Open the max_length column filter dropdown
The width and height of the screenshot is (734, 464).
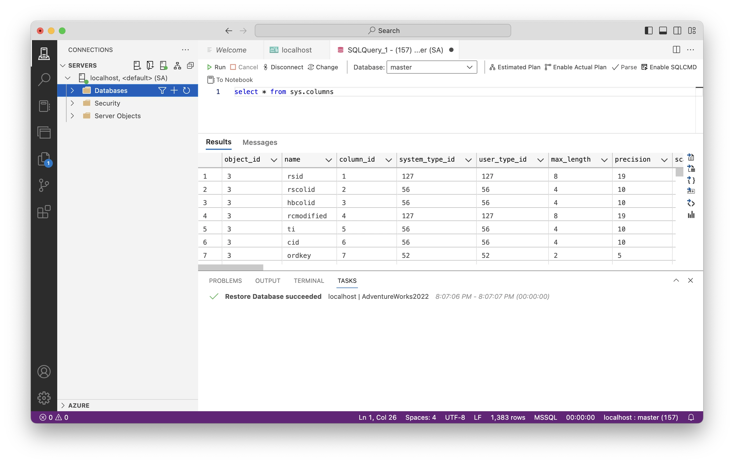pos(604,160)
